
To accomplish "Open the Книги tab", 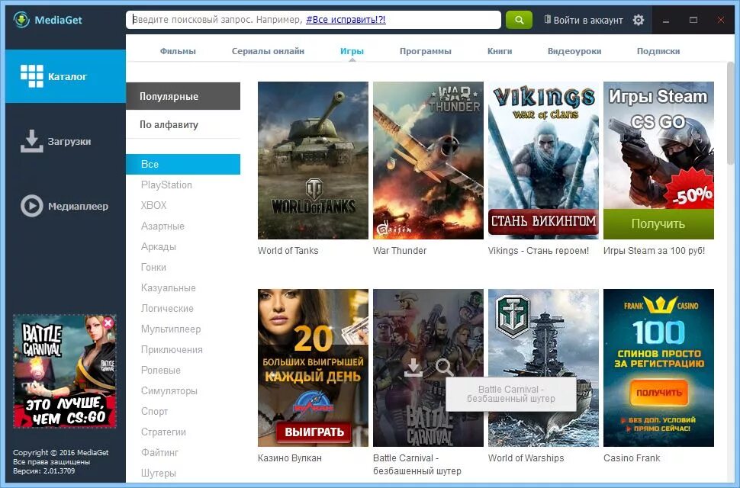I will 500,51.
